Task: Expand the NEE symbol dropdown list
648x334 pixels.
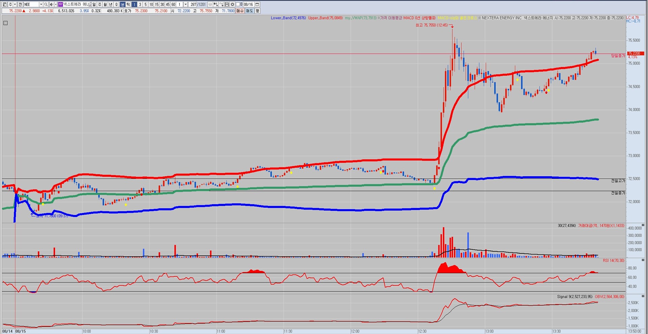Action: [x=41, y=4]
